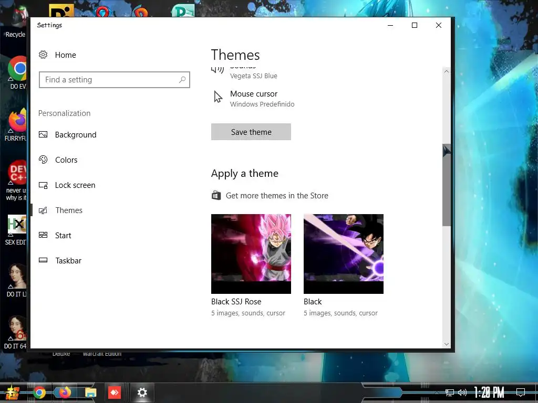538x403 pixels.
Task: Open the red AnyDesk taskbar icon
Action: coord(114,393)
